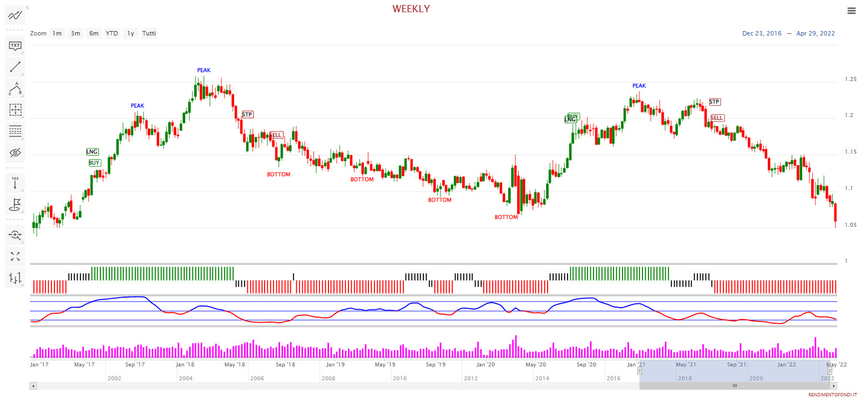This screenshot has height=398, width=861.
Task: Select the dashed-box measure tool
Action: coord(15,110)
